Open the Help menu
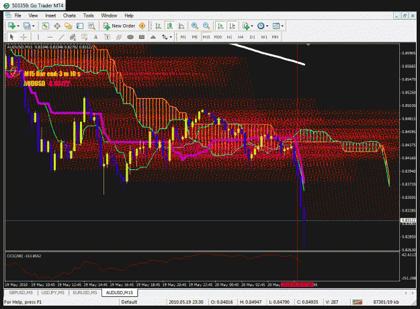 click(x=129, y=15)
